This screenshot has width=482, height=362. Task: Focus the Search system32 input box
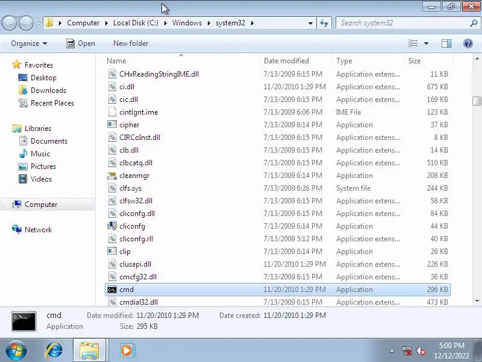[x=402, y=23]
